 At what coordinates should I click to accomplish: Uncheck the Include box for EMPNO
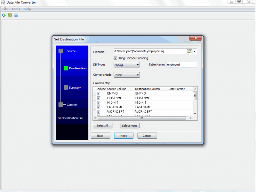(99, 93)
